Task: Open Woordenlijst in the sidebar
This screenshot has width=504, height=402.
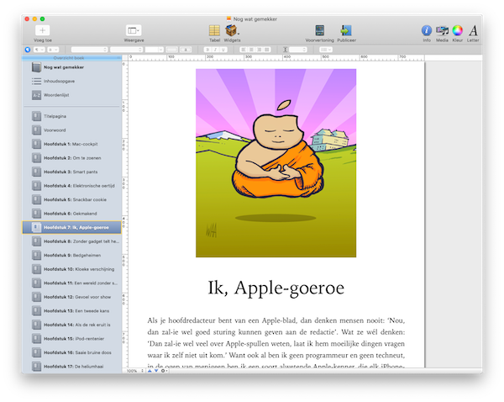Action: (71, 95)
